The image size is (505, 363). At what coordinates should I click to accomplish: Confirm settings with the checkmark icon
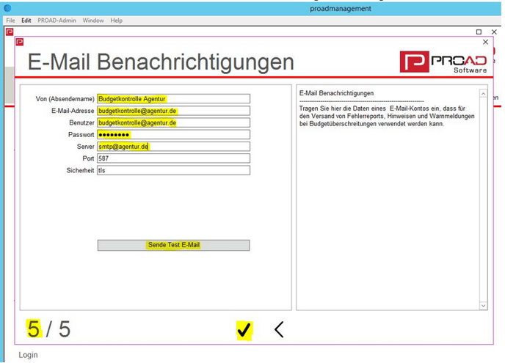244,331
